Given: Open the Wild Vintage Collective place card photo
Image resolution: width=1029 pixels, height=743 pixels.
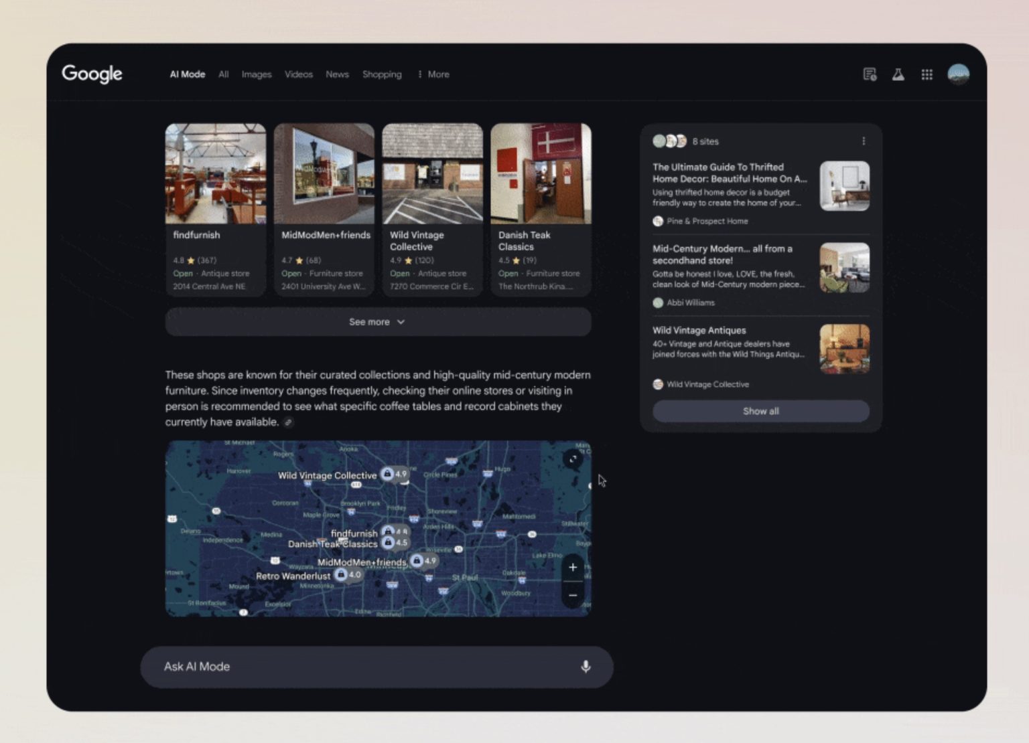Looking at the screenshot, I should (x=432, y=173).
